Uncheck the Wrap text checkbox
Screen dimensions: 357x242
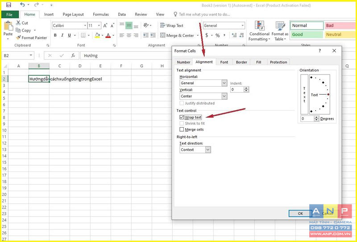click(182, 117)
